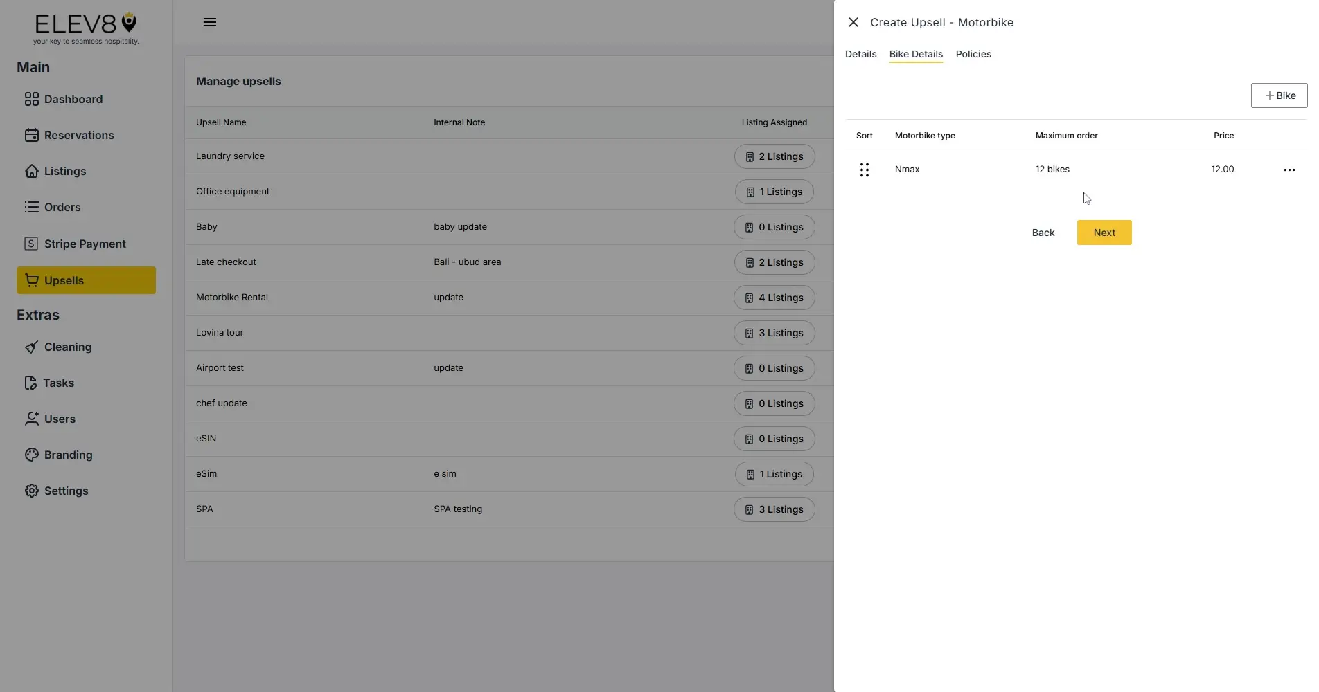Open Orders using the list icon
Screen dimensions: 1319x692
coord(32,207)
